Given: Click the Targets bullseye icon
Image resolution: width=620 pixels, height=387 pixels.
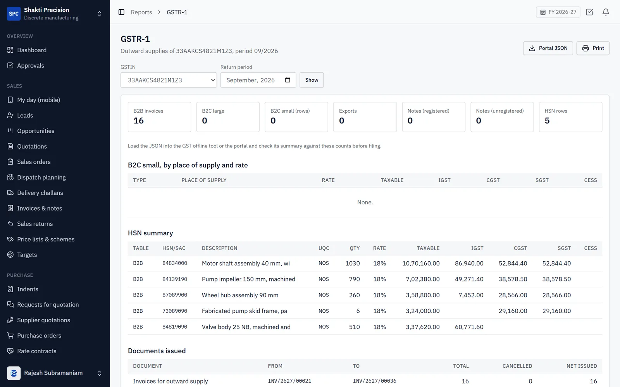Looking at the screenshot, I should pyautogui.click(x=10, y=255).
